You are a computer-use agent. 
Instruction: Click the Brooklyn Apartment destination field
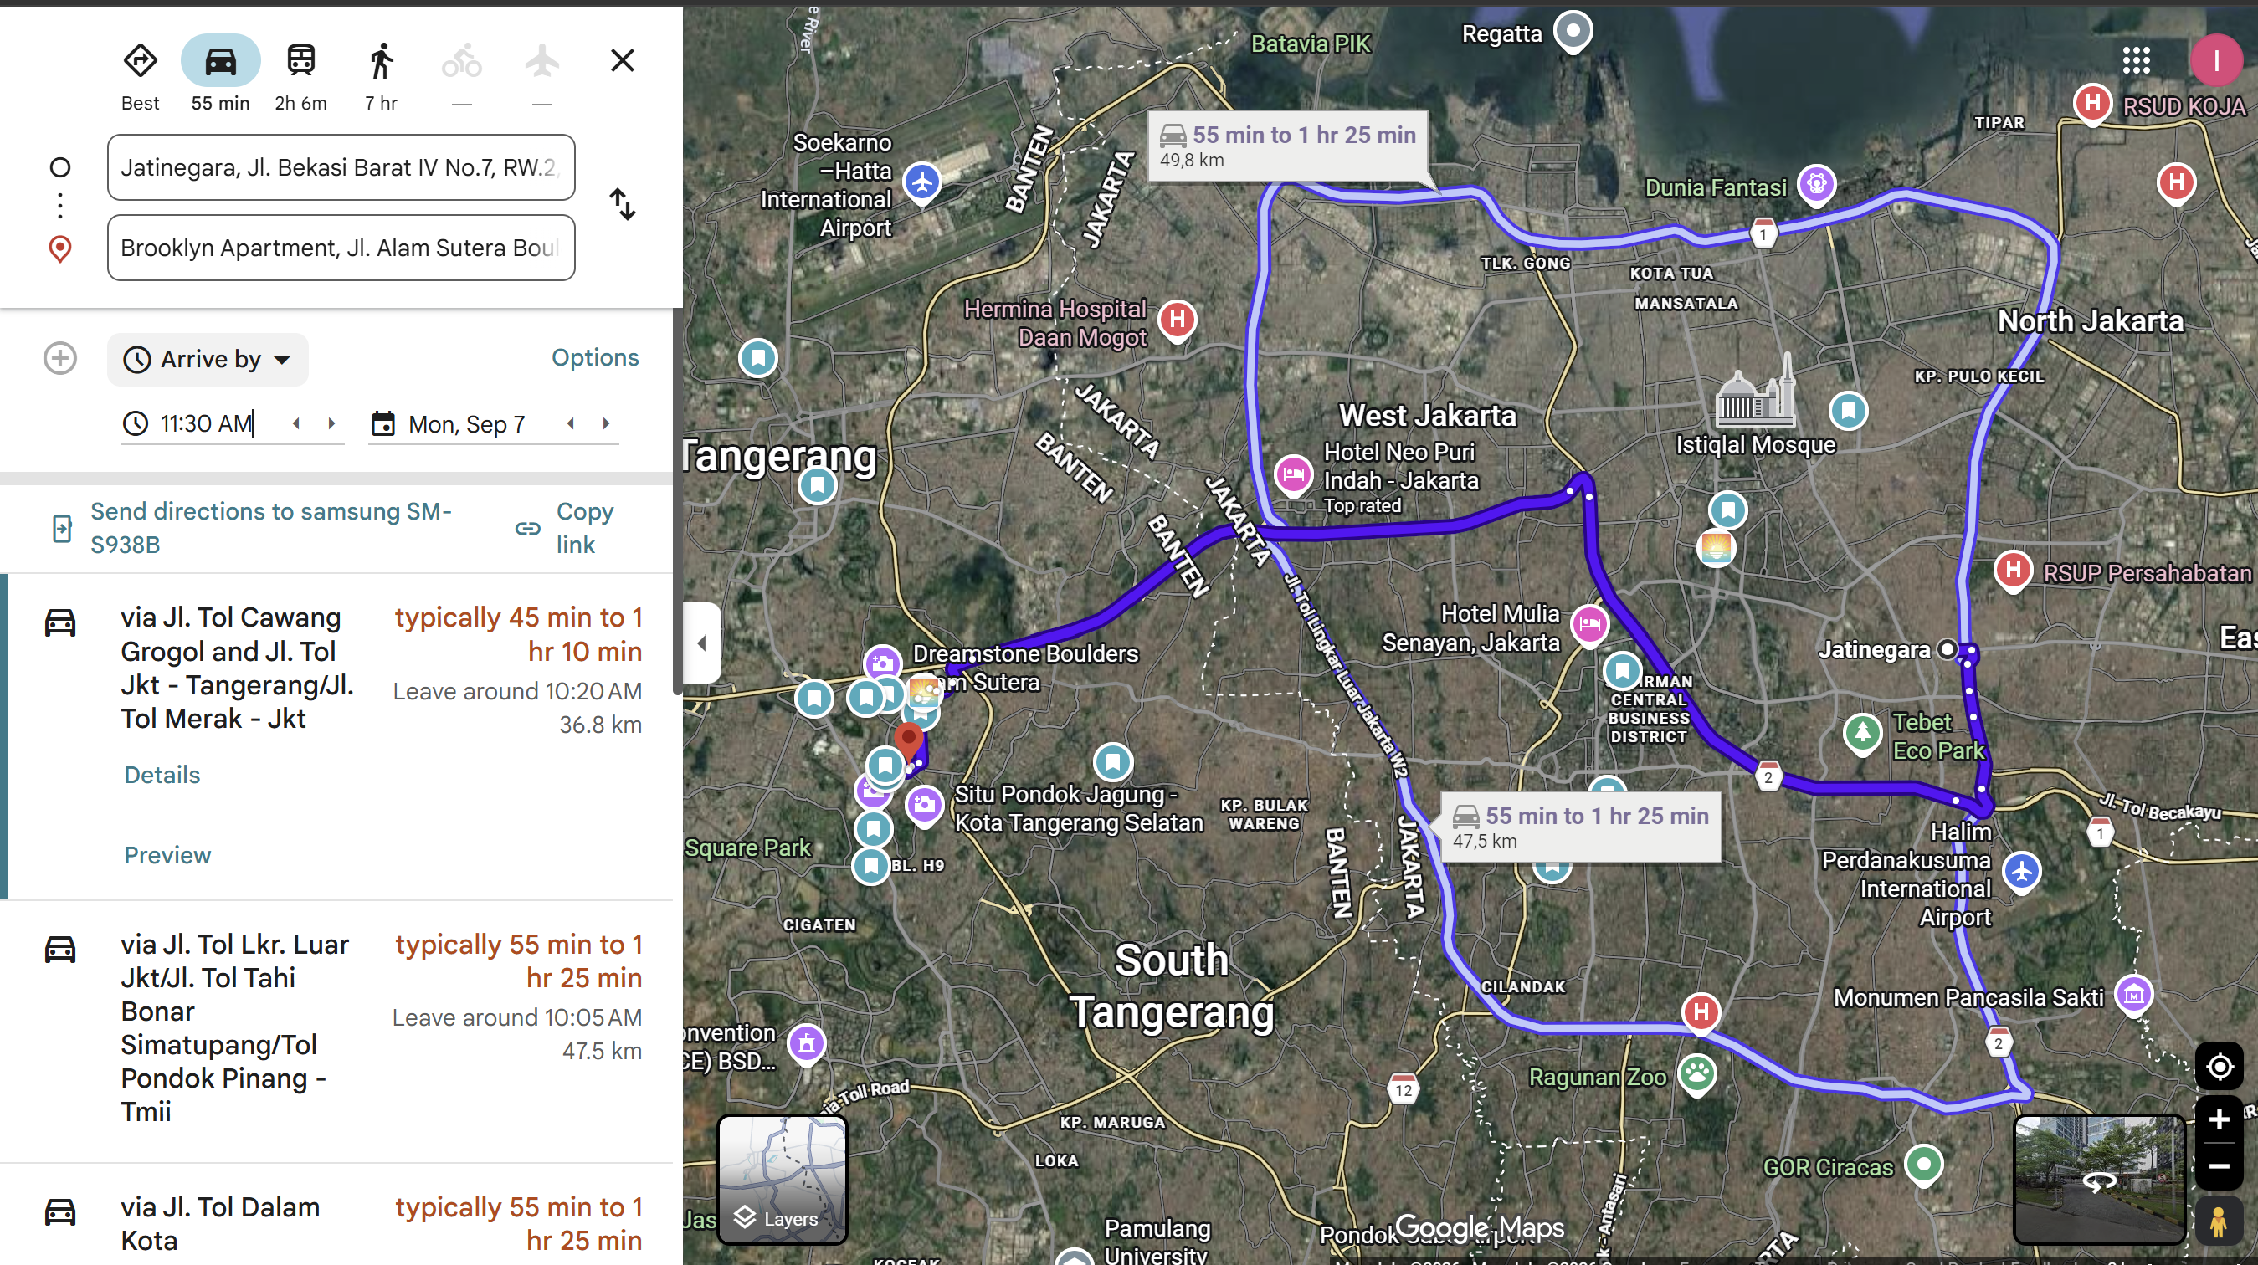341,248
